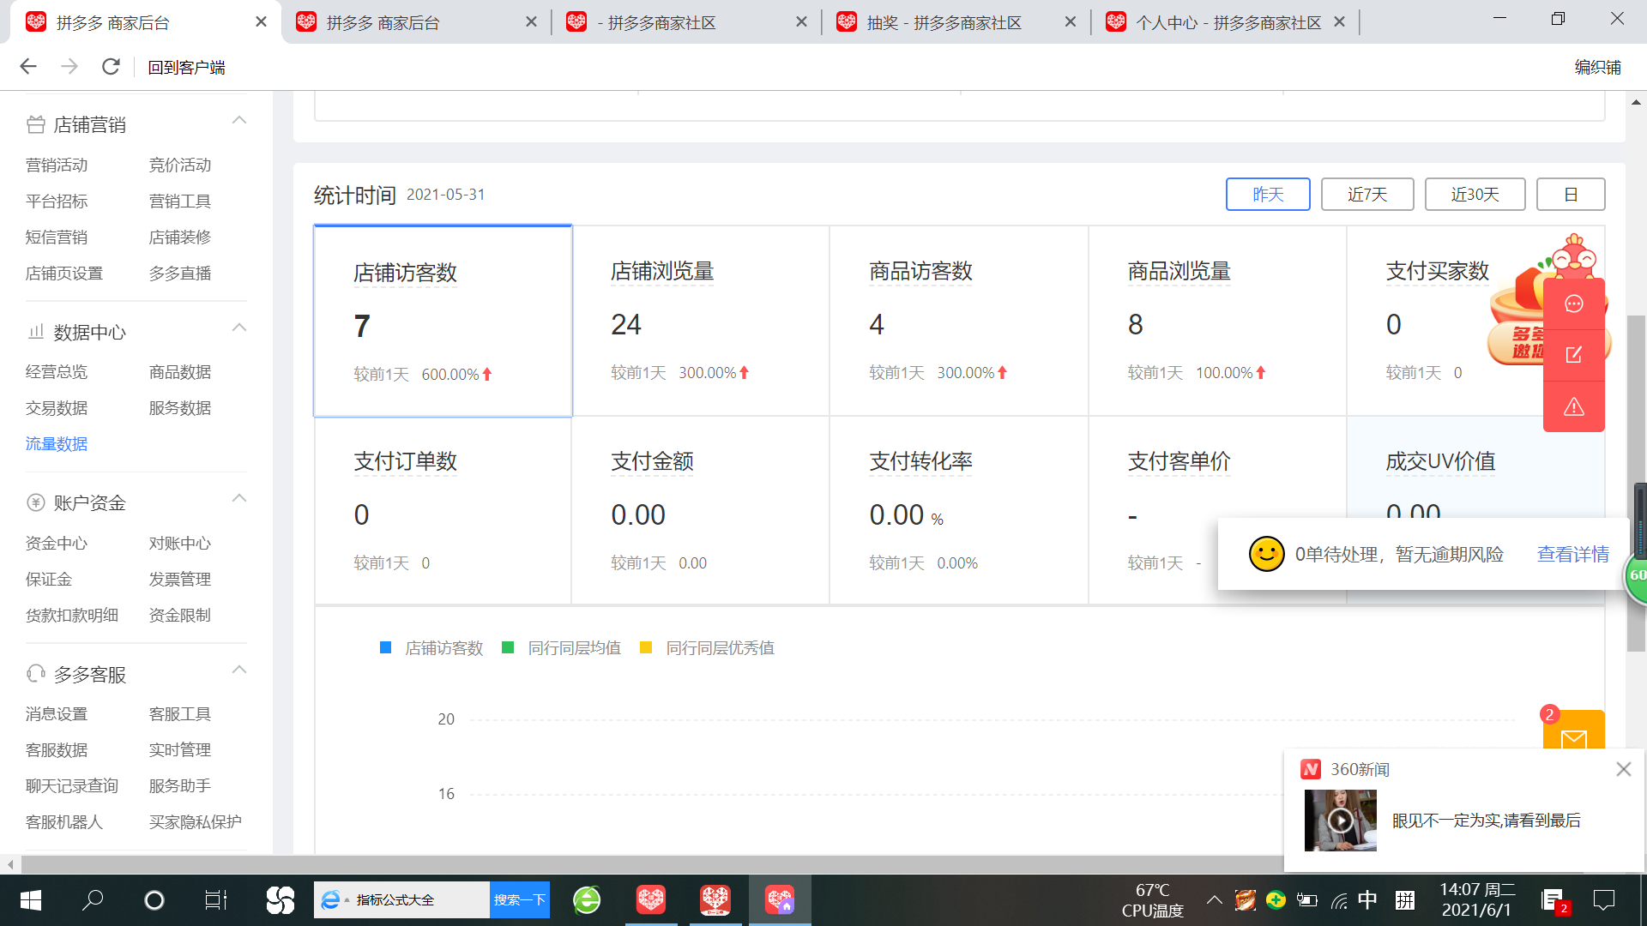
Task: Select the 支付金额 metric card
Action: pyautogui.click(x=701, y=511)
